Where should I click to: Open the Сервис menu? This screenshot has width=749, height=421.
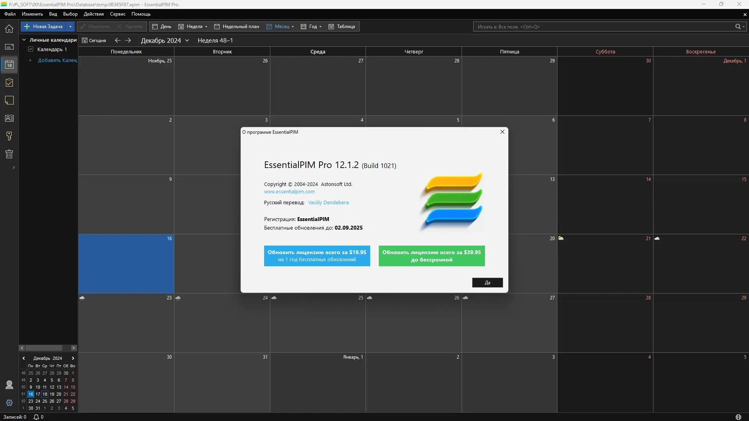[x=117, y=14]
